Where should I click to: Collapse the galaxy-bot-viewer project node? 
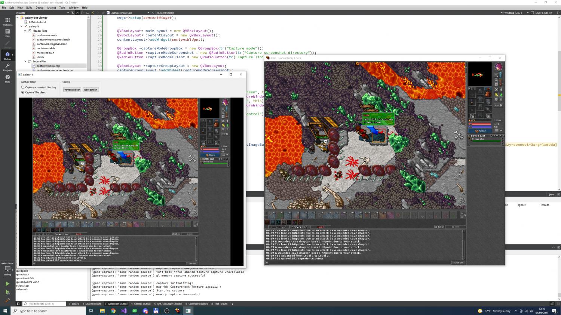point(18,18)
